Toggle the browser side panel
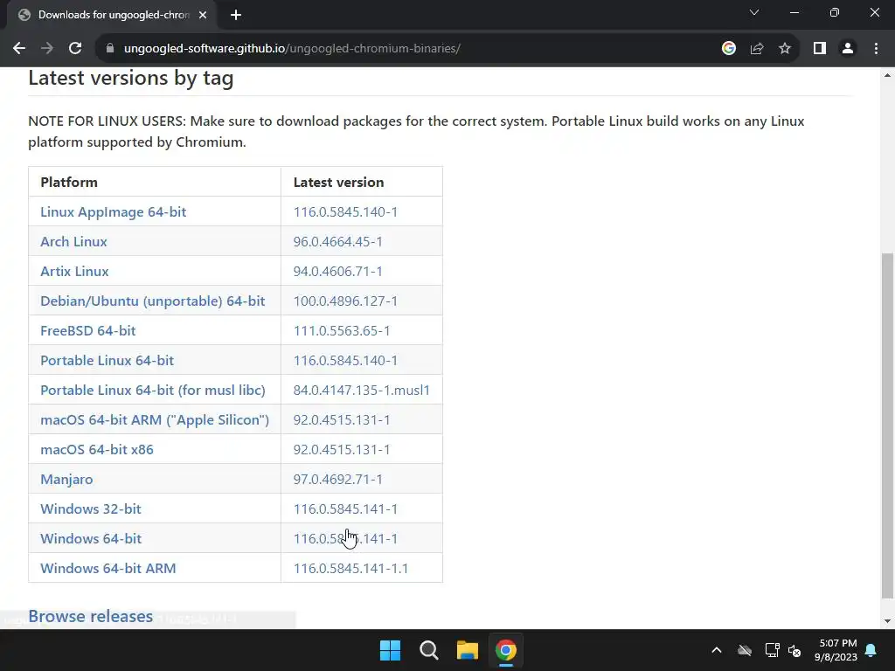The height and width of the screenshot is (671, 895). click(820, 49)
